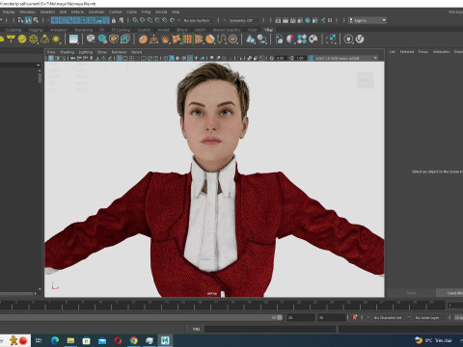Open the viewport Shading menu

click(x=67, y=52)
